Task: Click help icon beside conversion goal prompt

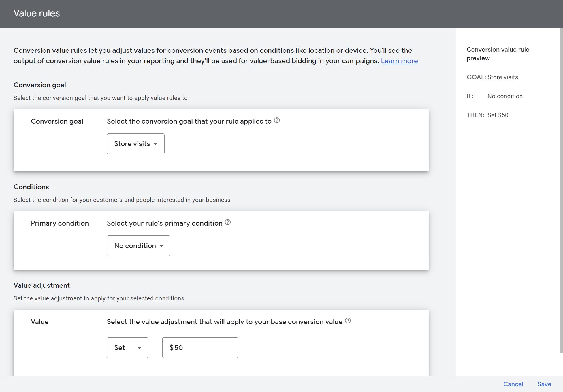Action: coord(277,120)
